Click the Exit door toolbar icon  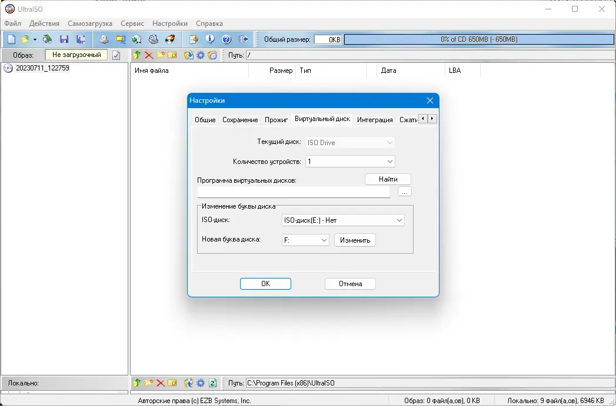click(x=244, y=39)
